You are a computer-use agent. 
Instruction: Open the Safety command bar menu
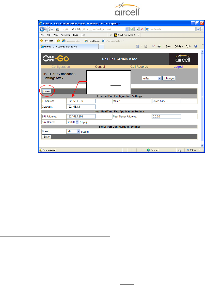coord(179,46)
